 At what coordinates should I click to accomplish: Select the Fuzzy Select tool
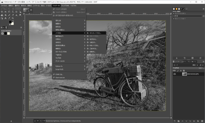coord(13,12)
